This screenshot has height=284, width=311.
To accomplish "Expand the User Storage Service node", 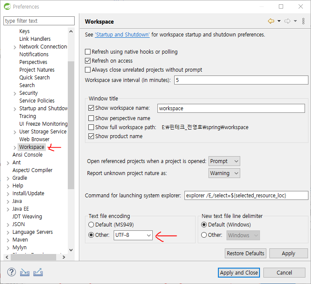I will [15, 132].
